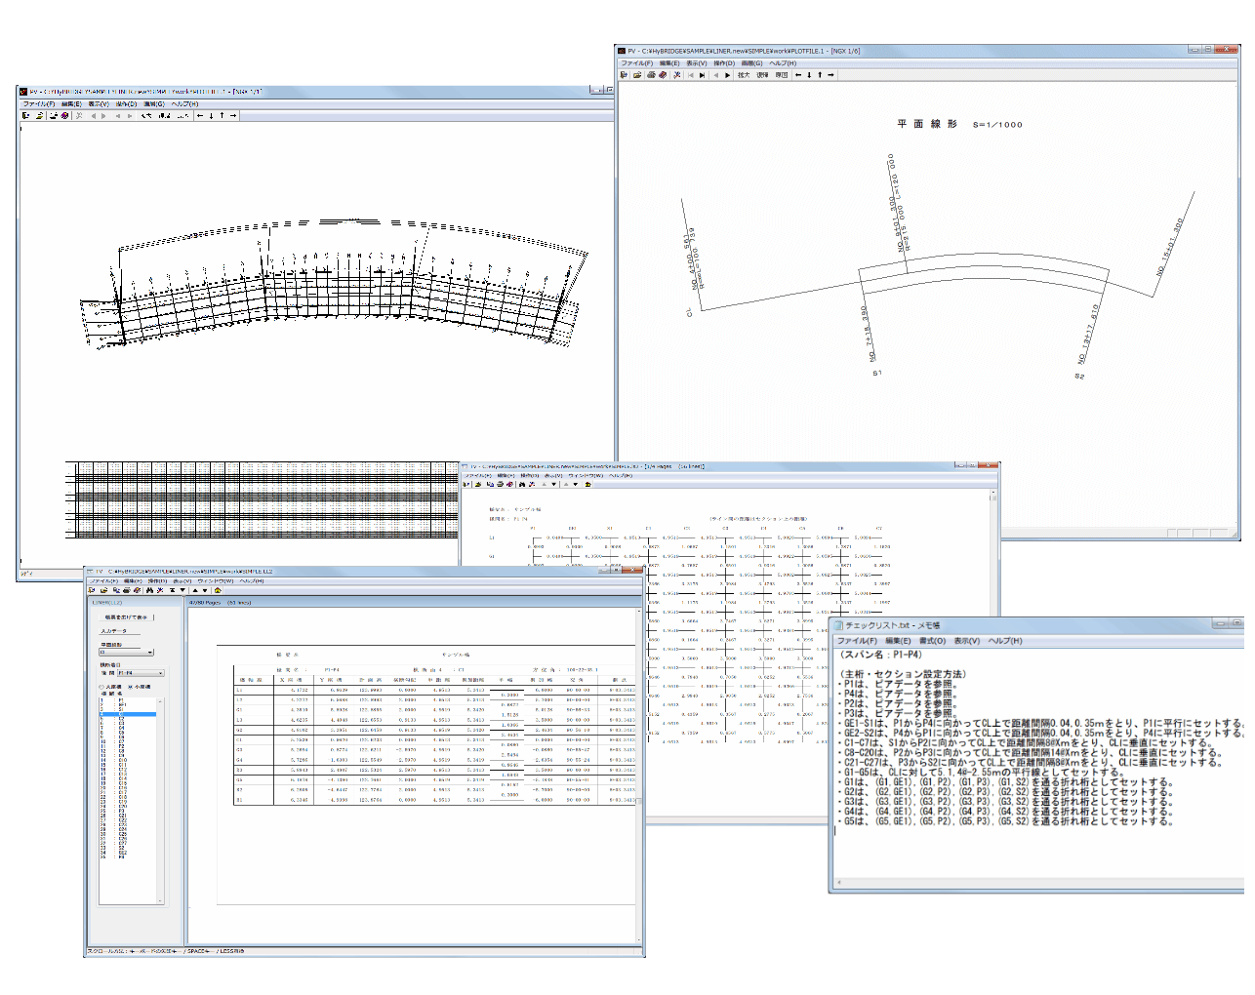The width and height of the screenshot is (1255, 995).
Task: Click the binoculars search icon in SIMPLE.LL2 toolbar
Action: tap(148, 590)
